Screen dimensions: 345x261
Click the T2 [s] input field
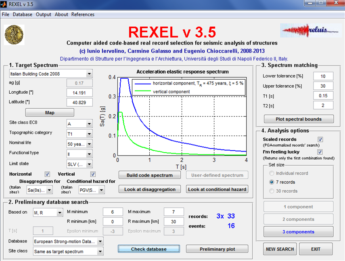[323, 105]
